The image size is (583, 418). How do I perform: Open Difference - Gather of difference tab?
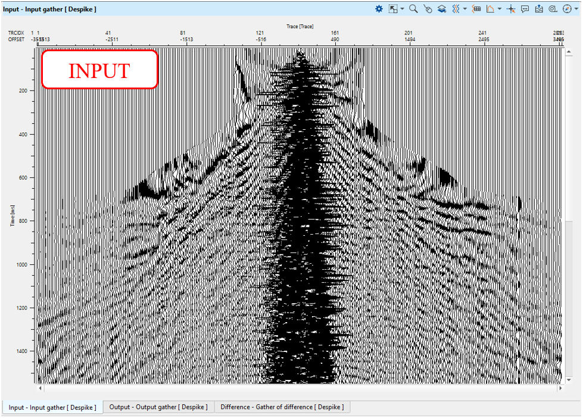tap(282, 407)
